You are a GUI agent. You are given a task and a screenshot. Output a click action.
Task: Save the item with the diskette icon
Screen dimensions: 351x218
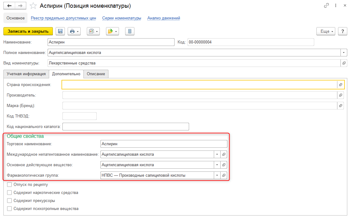pos(60,31)
